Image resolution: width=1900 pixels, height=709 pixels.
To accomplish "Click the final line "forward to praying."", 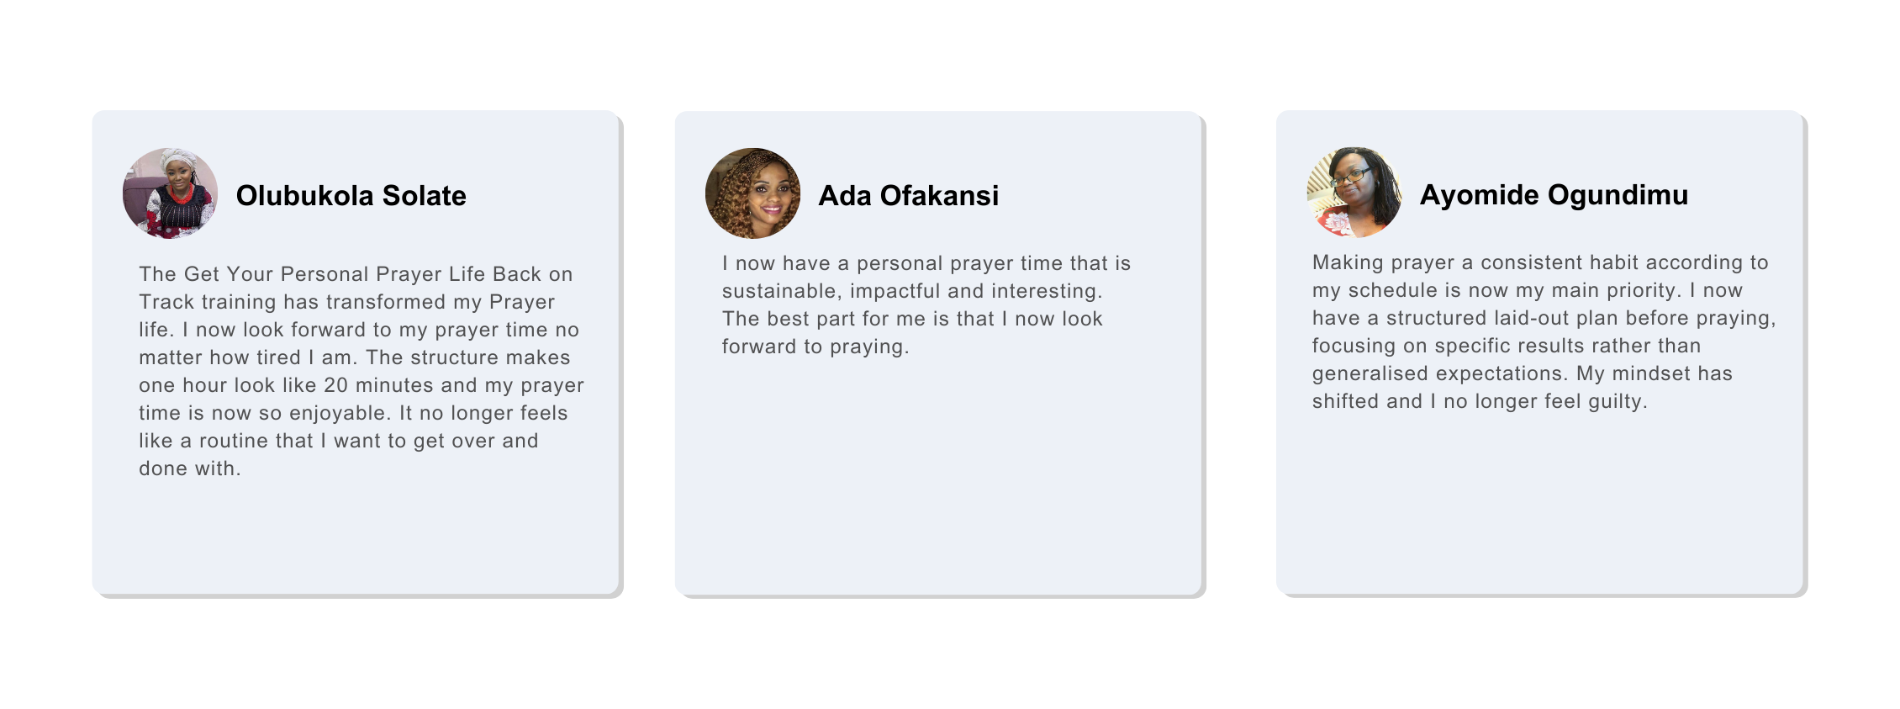I will coord(815,347).
